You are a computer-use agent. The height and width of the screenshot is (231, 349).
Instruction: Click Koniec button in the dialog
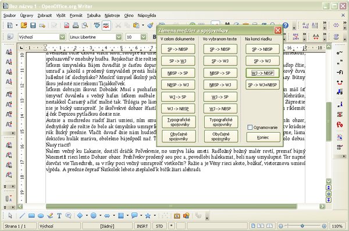(x=263, y=137)
